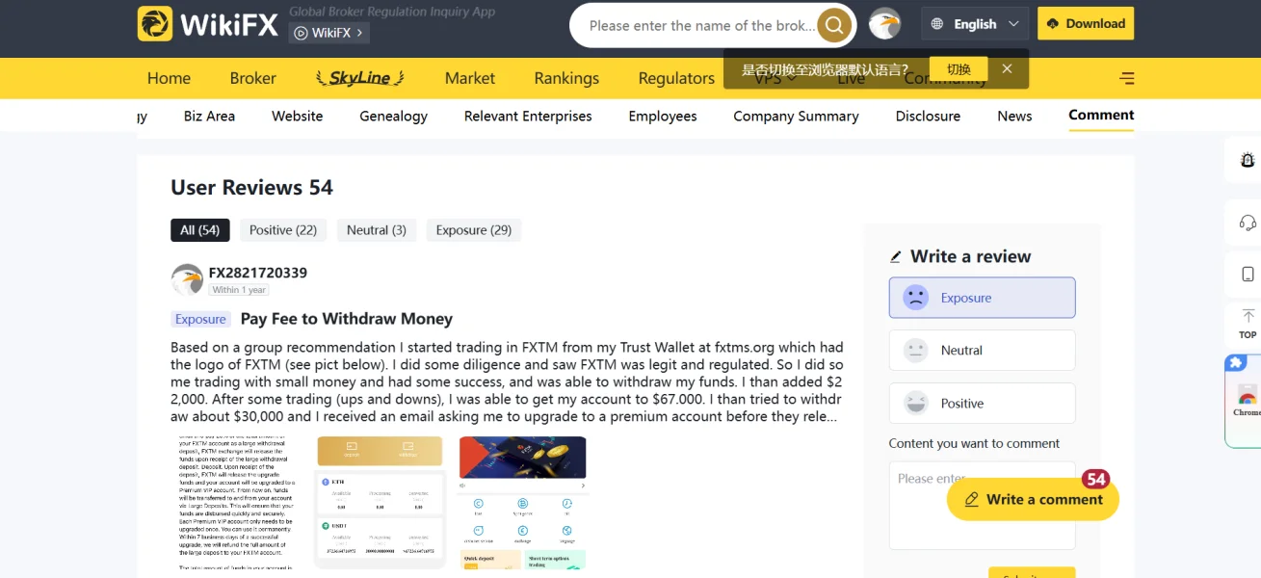Open the Home menu item

(169, 78)
